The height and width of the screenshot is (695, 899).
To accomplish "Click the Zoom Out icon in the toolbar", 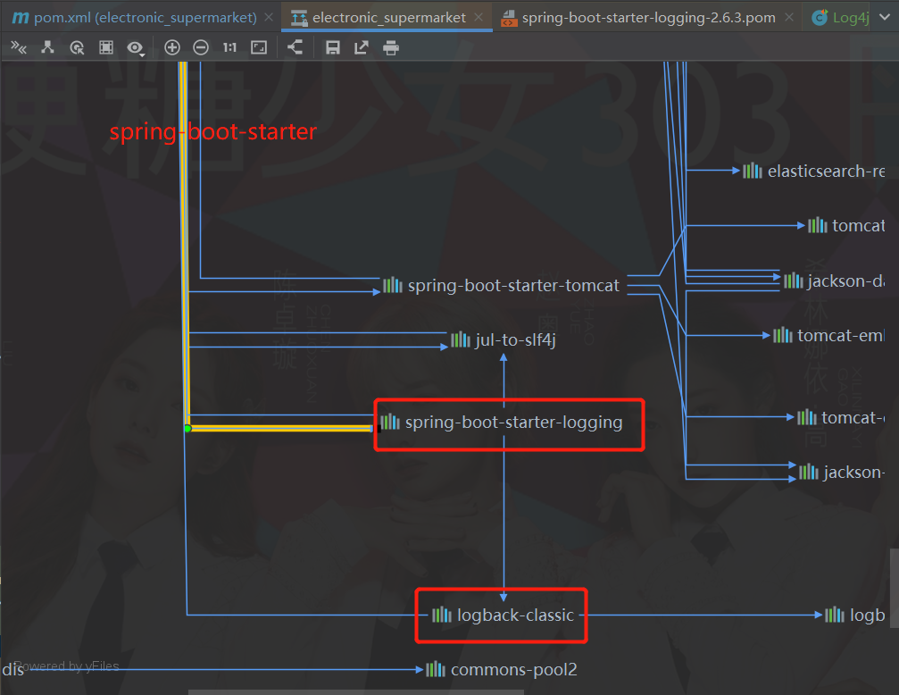I will [x=201, y=47].
